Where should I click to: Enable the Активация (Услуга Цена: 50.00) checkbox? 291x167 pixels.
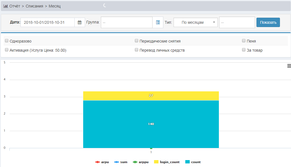click(7, 50)
